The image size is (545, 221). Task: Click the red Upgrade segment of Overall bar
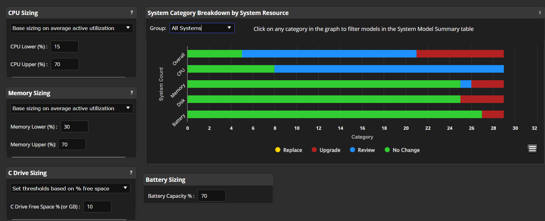pos(460,54)
